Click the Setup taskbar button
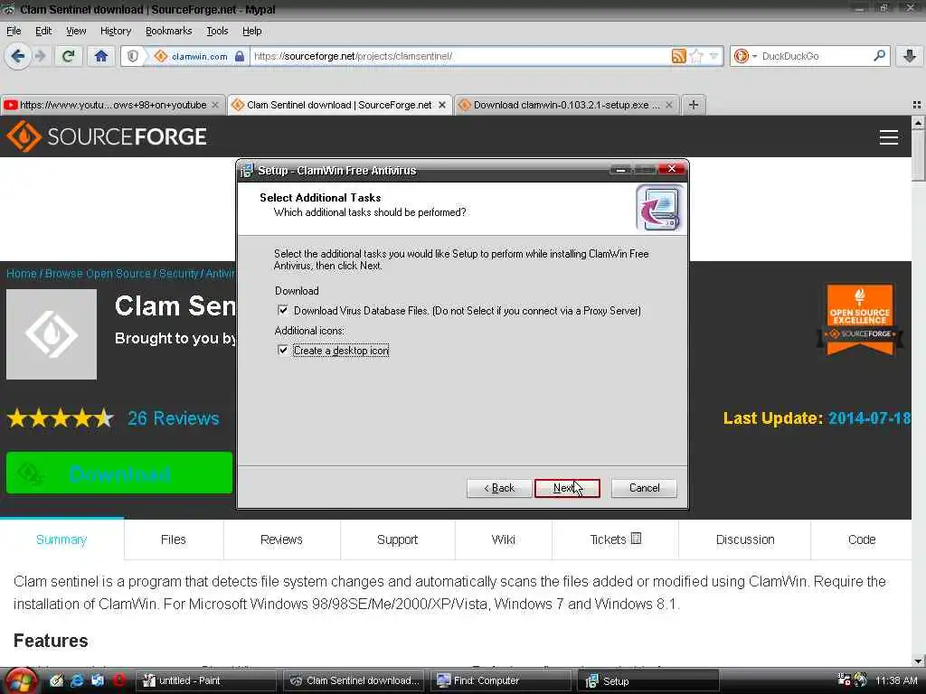Viewport: 926px width, 694px height. (x=647, y=680)
